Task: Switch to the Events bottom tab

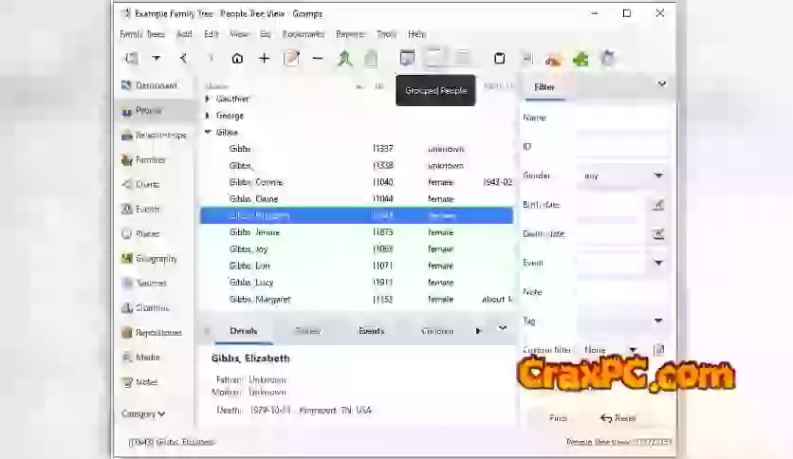Action: pyautogui.click(x=372, y=331)
